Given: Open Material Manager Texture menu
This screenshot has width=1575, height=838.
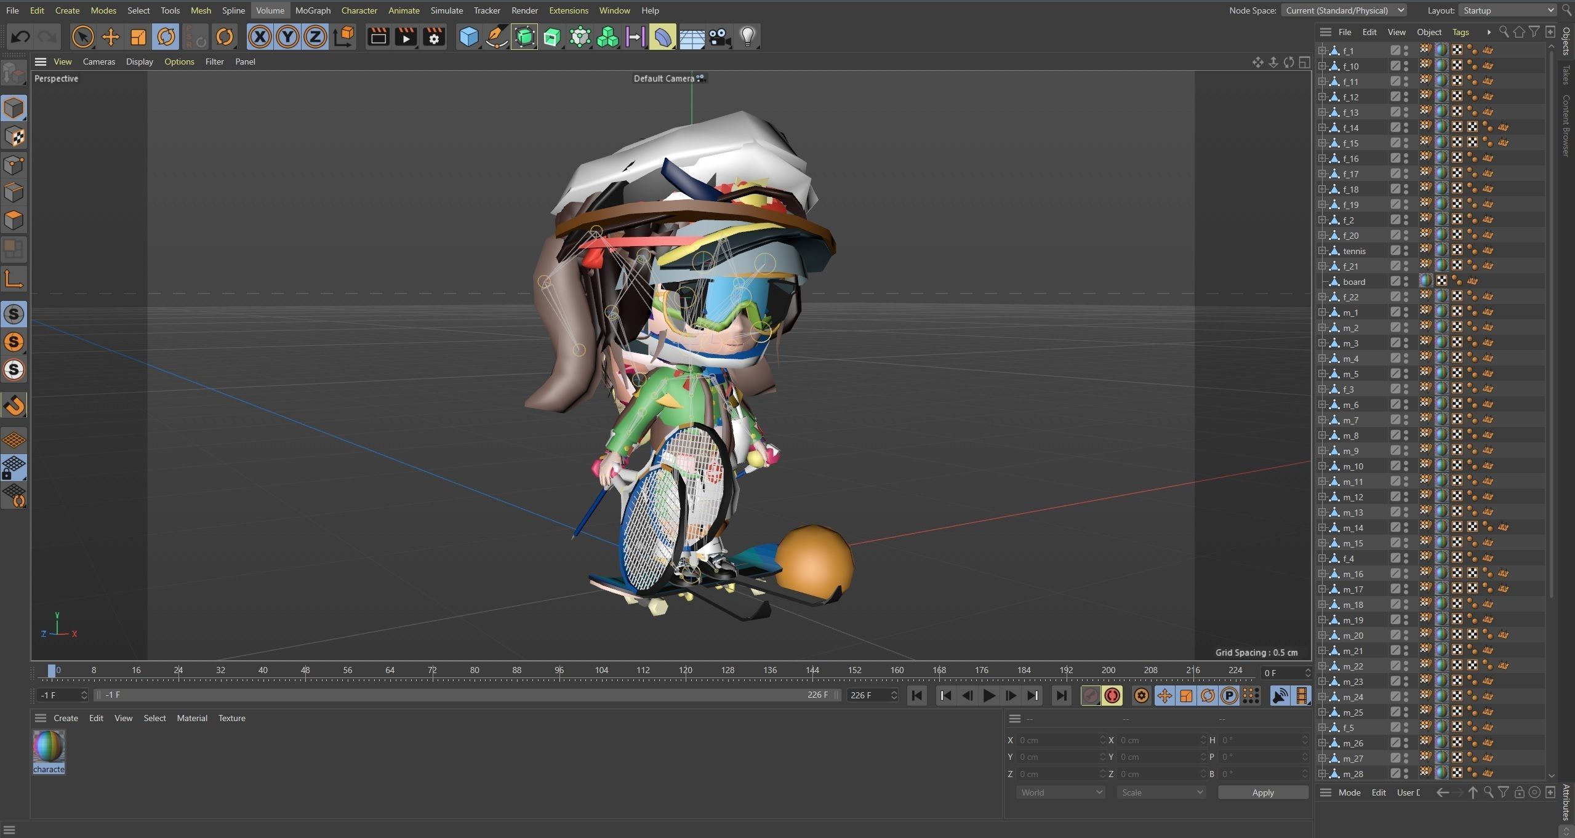Looking at the screenshot, I should pyautogui.click(x=232, y=718).
